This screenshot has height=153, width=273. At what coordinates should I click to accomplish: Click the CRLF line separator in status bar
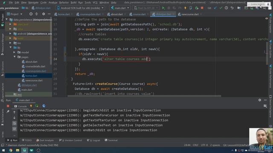coord(195,145)
